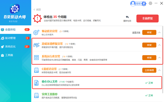Close the application window
The height and width of the screenshot is (102, 165).
pyautogui.click(x=161, y=3)
